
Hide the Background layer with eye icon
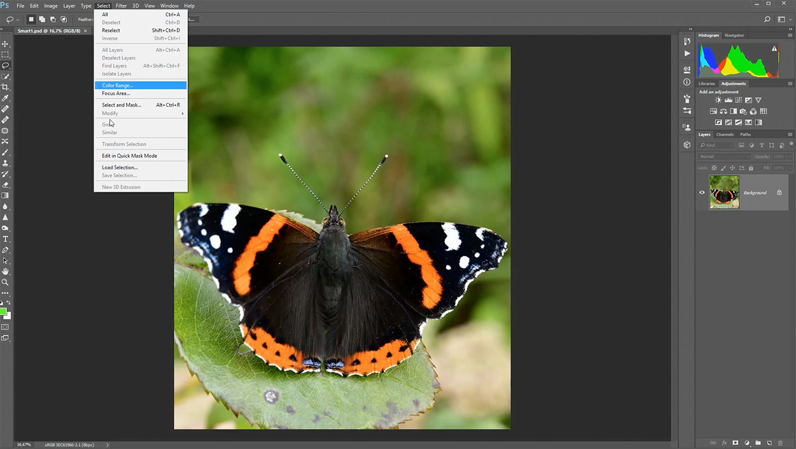pyautogui.click(x=702, y=193)
